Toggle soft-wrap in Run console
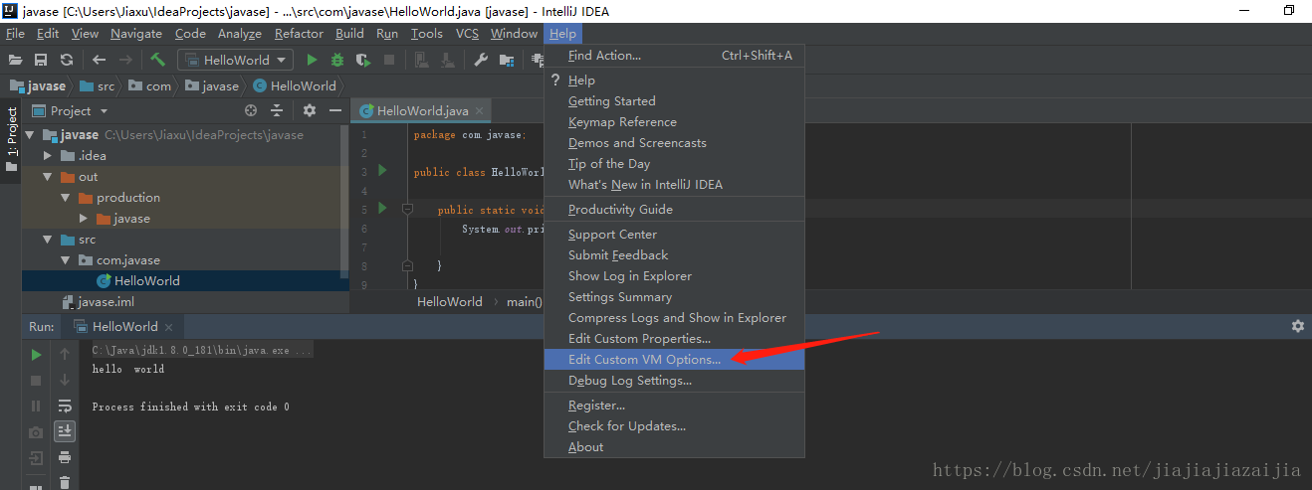Image resolution: width=1312 pixels, height=490 pixels. (x=65, y=407)
